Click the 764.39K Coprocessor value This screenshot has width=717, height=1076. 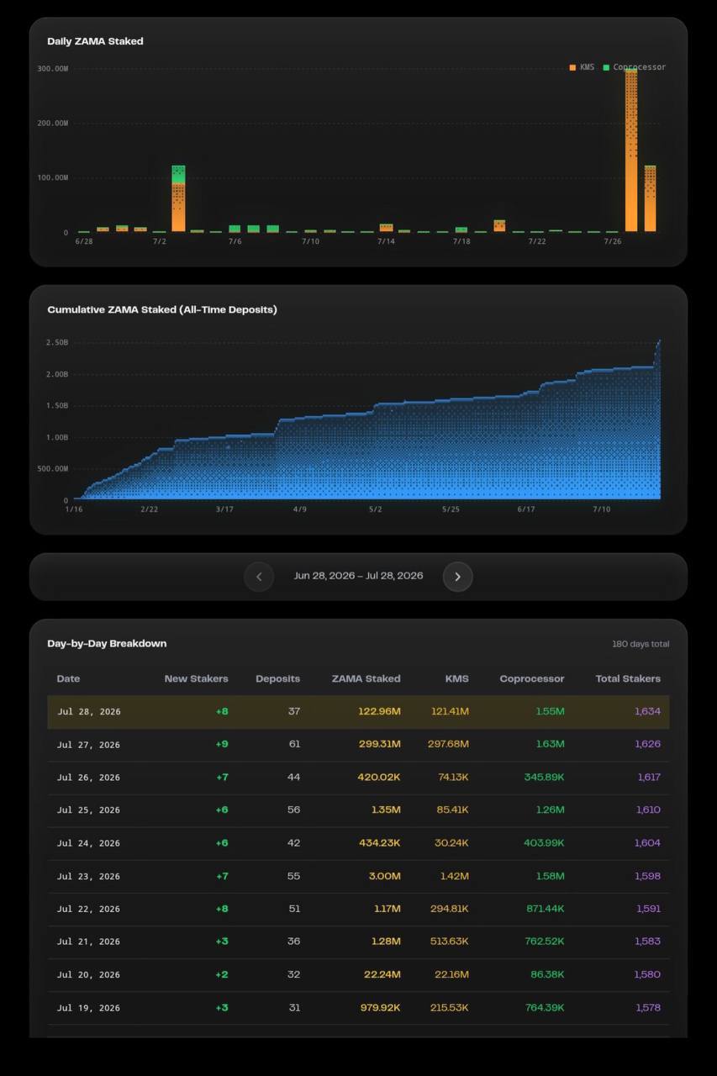coord(544,1008)
